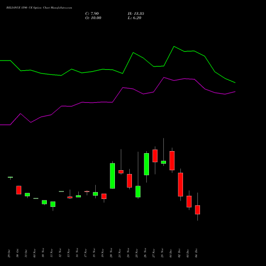Select the green candle on 25 Nov
The height and width of the screenshot is (266, 266).
tap(138, 192)
